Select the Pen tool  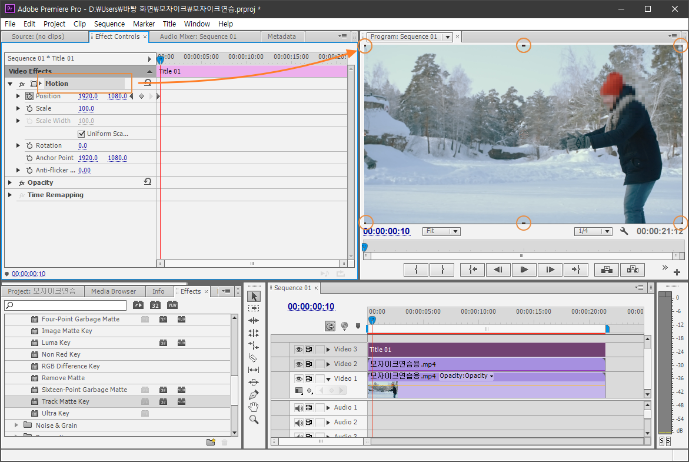pyautogui.click(x=254, y=395)
